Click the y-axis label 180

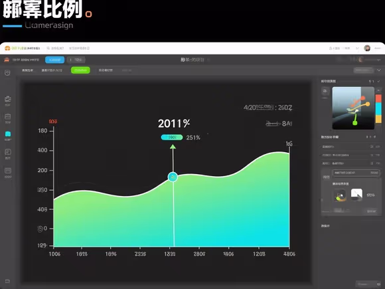tap(42, 131)
